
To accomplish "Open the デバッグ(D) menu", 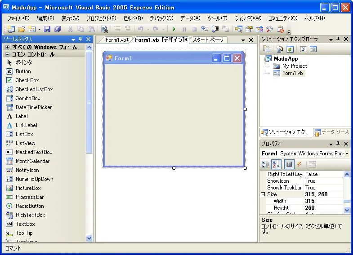I will [x=161, y=18].
